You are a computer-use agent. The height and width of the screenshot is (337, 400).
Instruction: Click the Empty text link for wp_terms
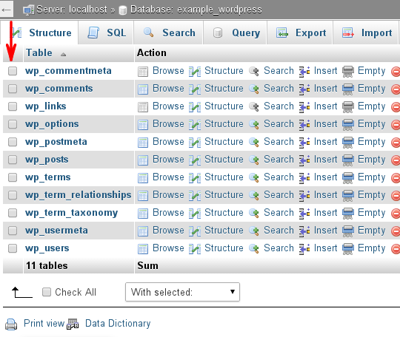pos(371,177)
